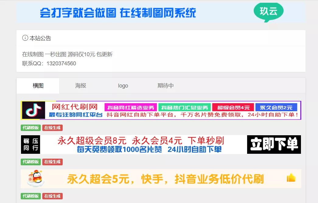Image resolution: width=318 pixels, height=203 pixels.
Task: Click the info icon beside 本站公告
Action: point(25,38)
